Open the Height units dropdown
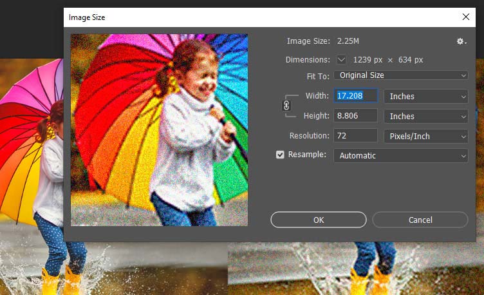The width and height of the screenshot is (484, 295). click(425, 116)
